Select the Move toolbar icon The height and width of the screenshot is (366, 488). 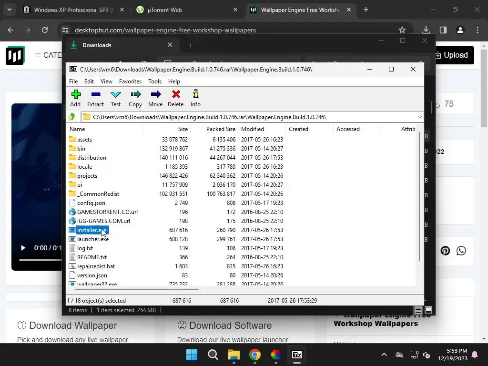coord(155,98)
